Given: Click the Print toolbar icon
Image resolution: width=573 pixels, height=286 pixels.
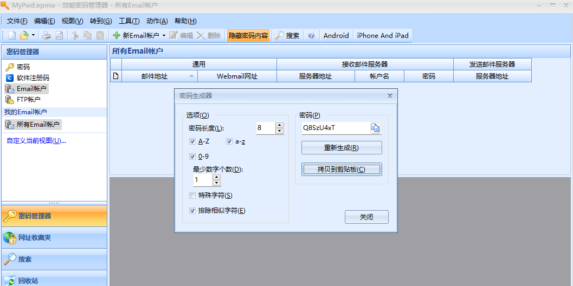Looking at the screenshot, I should tap(47, 35).
